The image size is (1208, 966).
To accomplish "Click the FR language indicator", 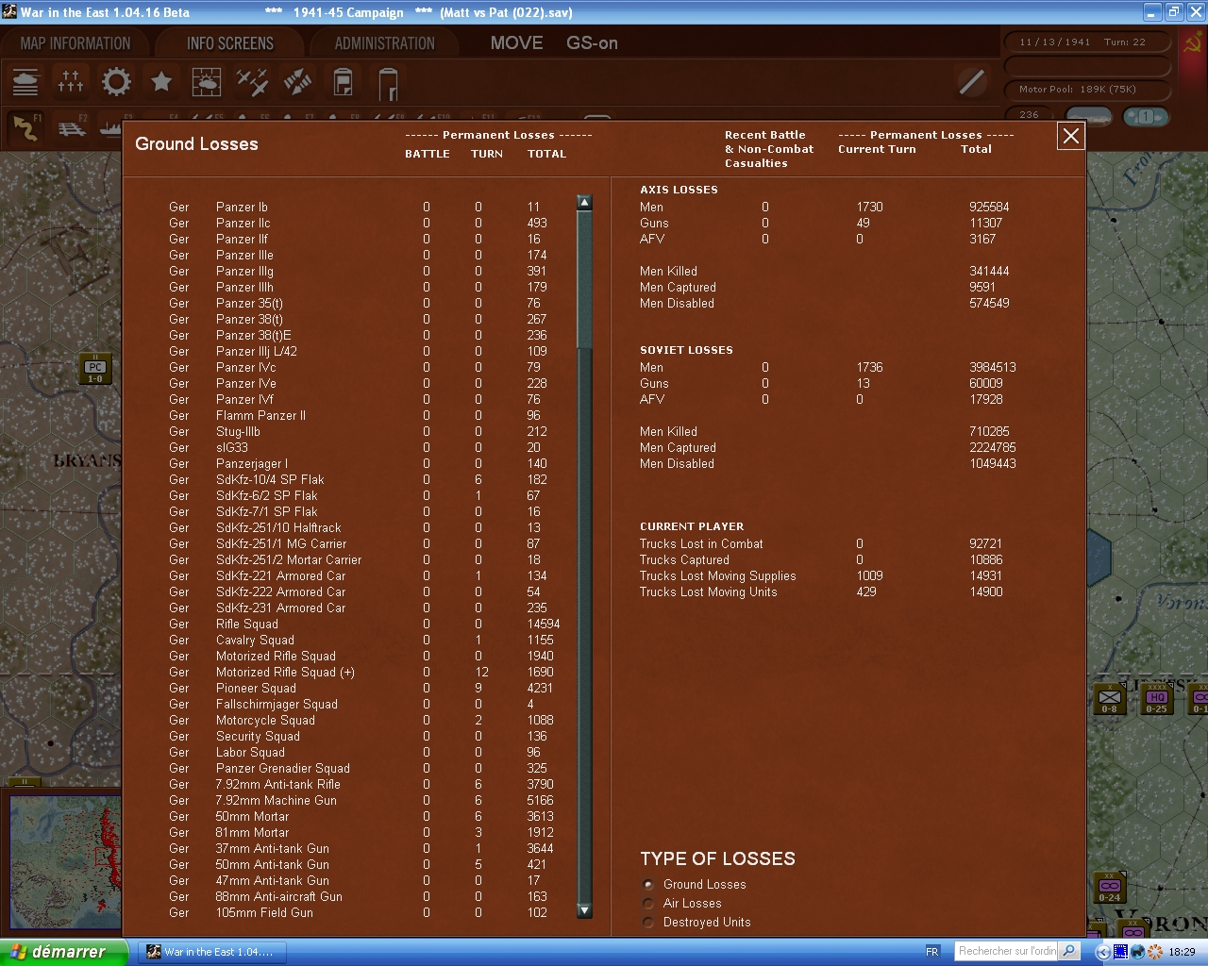I will [932, 952].
